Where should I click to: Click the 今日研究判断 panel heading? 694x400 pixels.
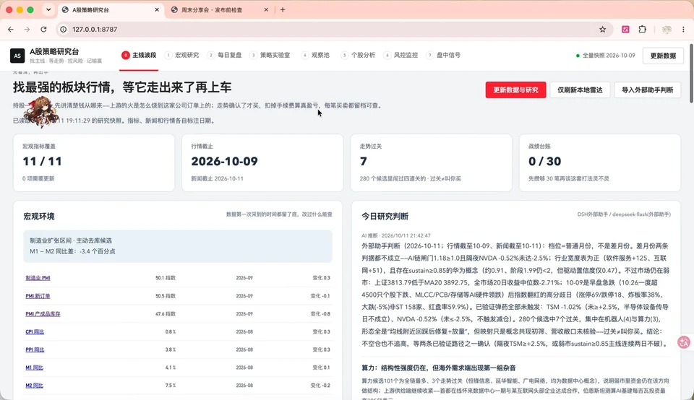[x=385, y=217]
